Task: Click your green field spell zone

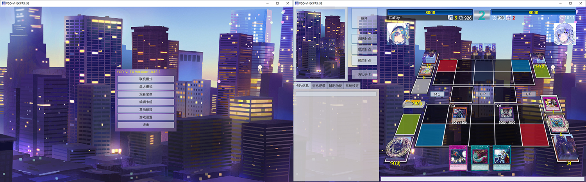Action: click(x=408, y=124)
